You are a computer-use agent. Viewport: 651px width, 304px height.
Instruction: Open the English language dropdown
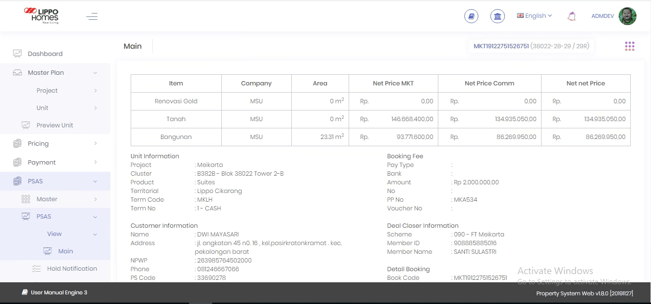pos(534,15)
